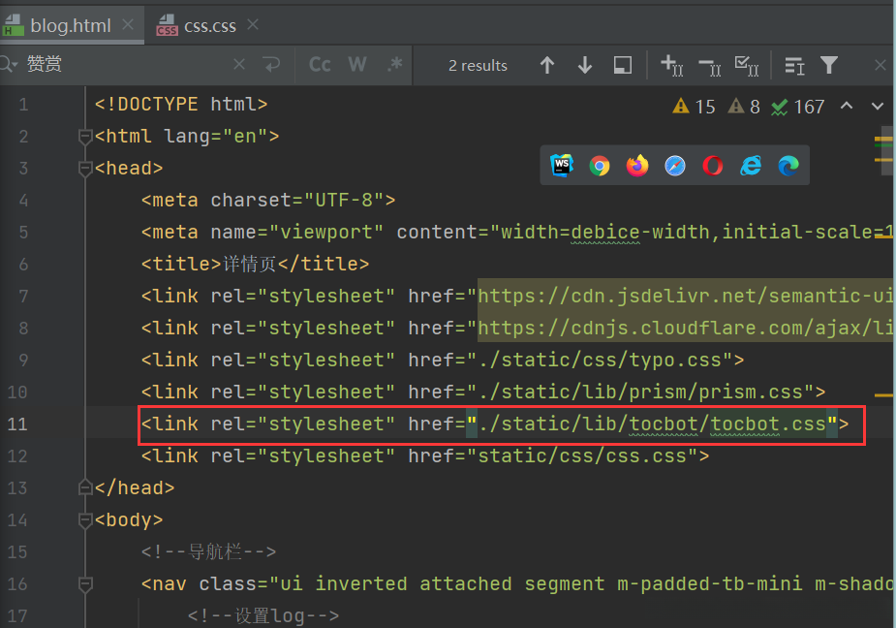Toggle Regex (.*) search option
This screenshot has width=896, height=628.
coord(394,65)
